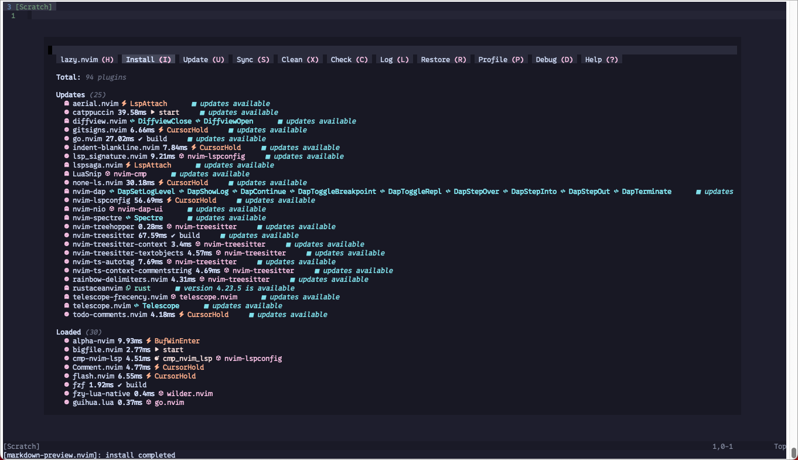
Task: Open the DapToggleBreakpoint command link on nvim-dap
Action: [337, 192]
